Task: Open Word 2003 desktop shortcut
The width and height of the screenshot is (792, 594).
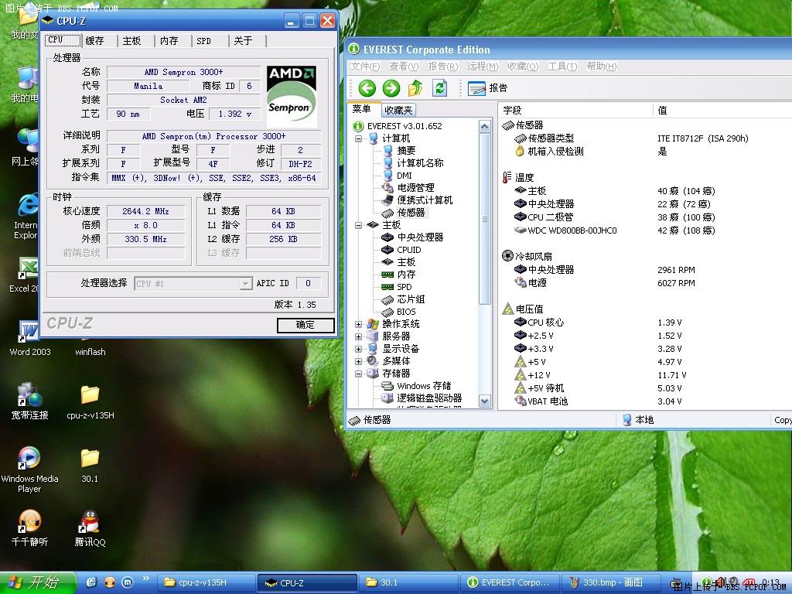Action: pyautogui.click(x=30, y=337)
